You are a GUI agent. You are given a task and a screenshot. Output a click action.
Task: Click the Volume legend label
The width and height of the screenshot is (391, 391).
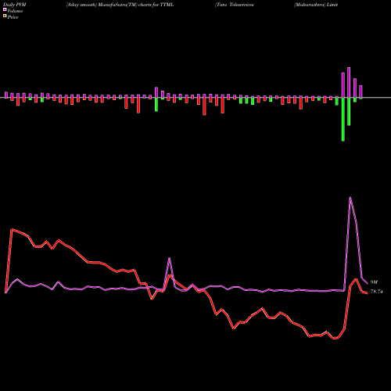(x=15, y=11)
